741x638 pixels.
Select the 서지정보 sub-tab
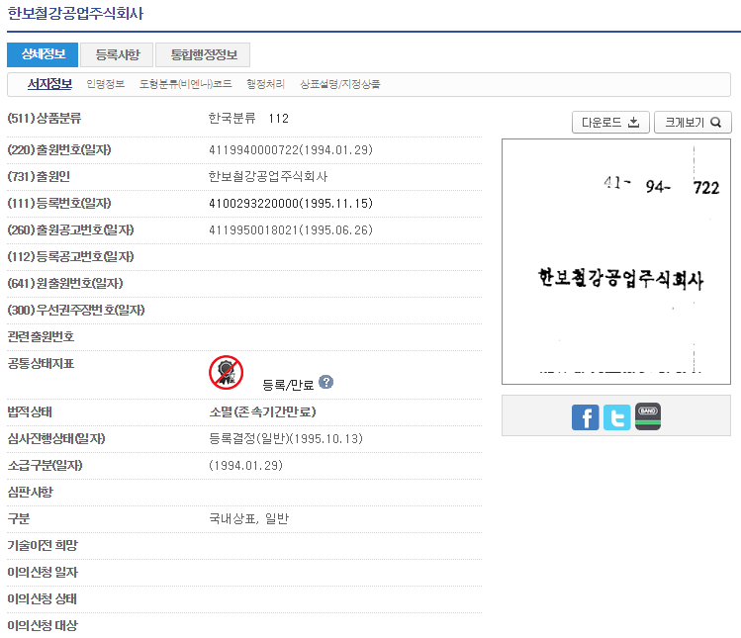tap(49, 84)
